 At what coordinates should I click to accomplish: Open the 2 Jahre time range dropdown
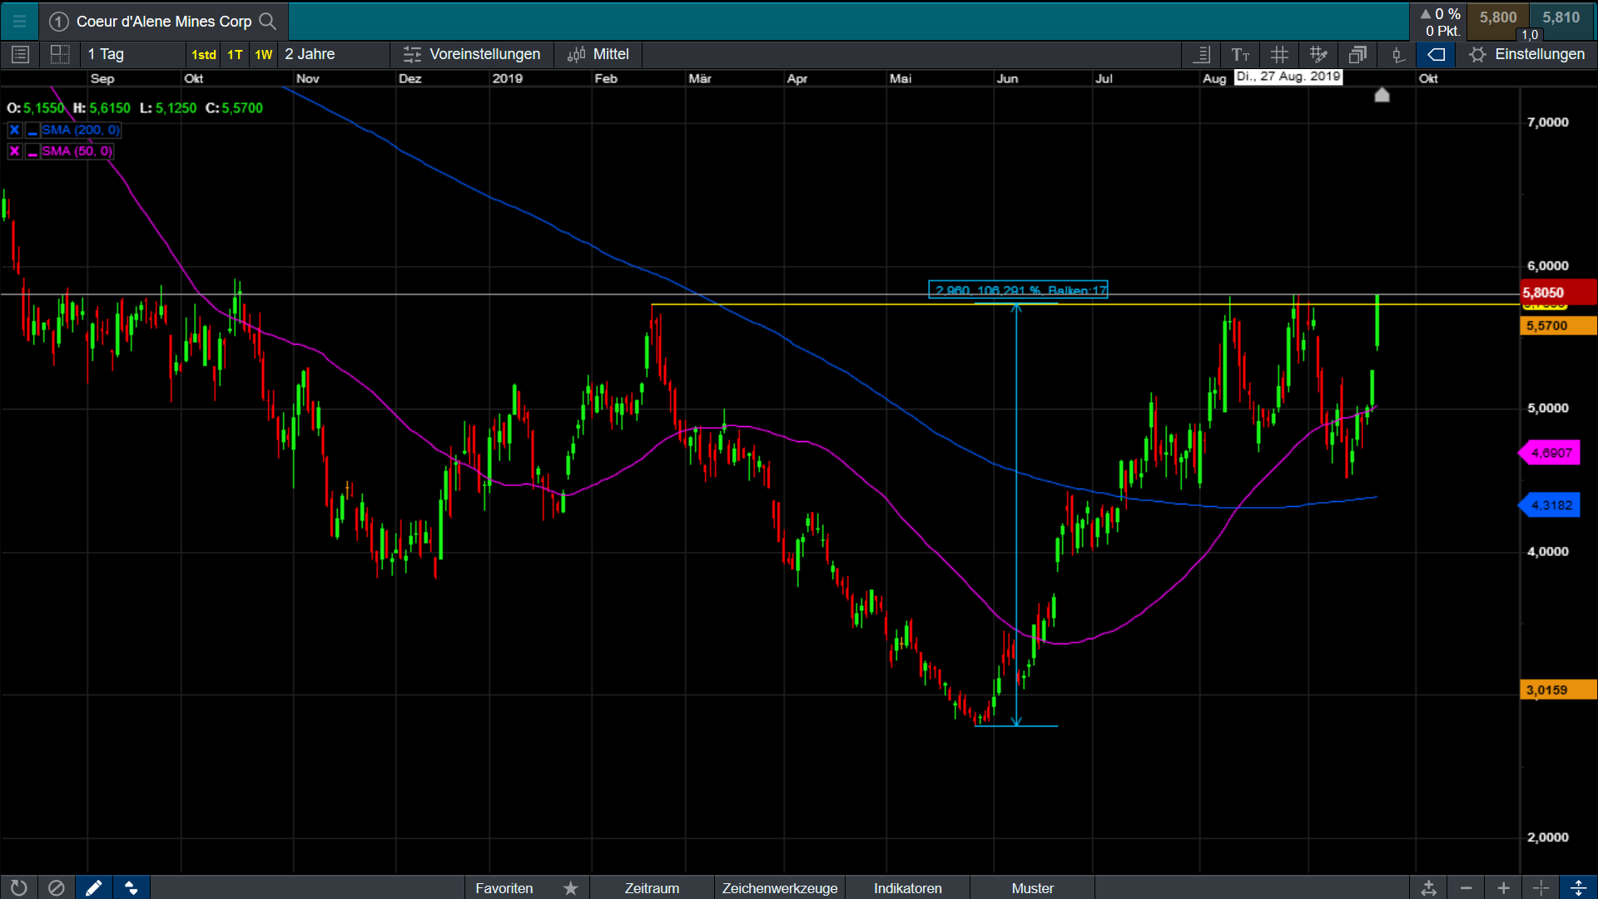(310, 55)
